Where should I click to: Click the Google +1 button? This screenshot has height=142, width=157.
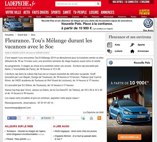(x=29, y=118)
